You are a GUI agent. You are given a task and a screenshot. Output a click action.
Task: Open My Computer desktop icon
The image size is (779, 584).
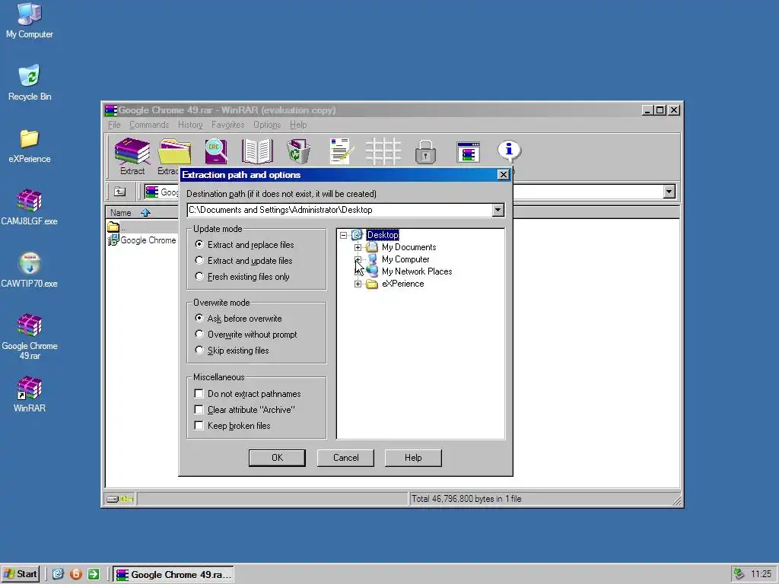[x=30, y=14]
